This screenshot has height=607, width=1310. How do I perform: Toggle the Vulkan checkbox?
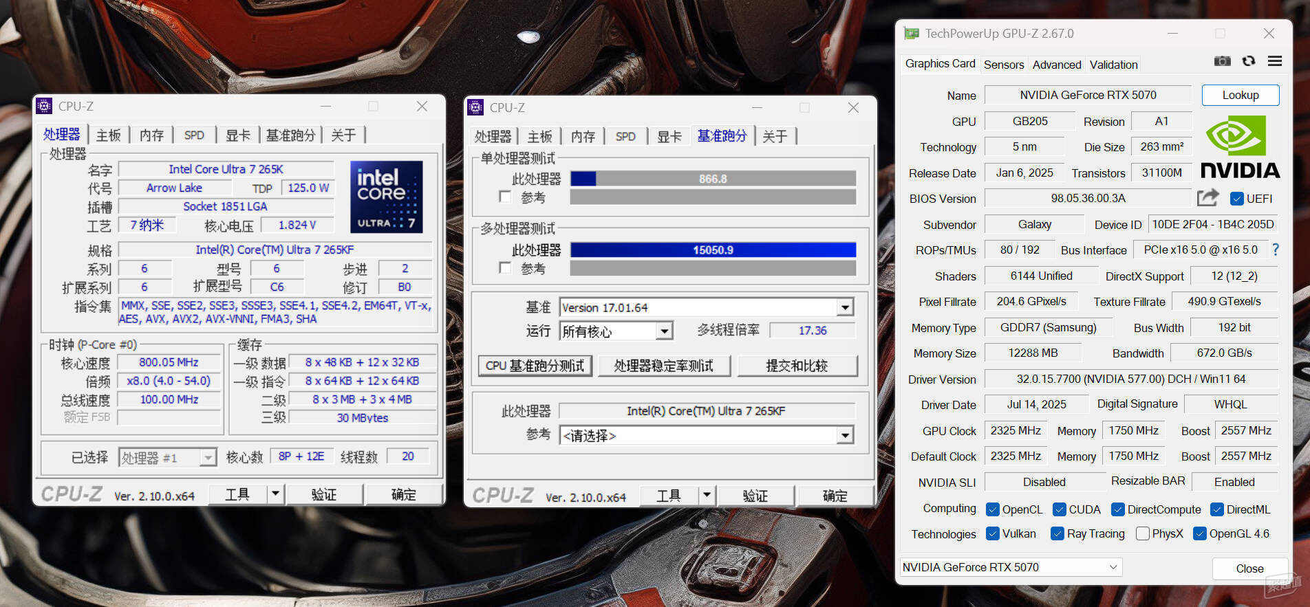pyautogui.click(x=992, y=533)
